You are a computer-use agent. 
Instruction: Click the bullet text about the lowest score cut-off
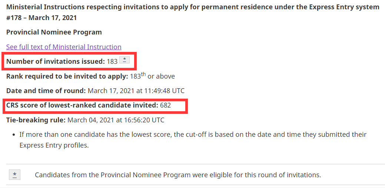(193, 134)
